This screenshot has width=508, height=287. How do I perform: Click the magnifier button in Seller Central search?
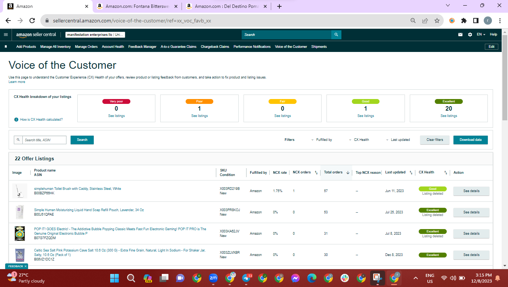click(x=336, y=34)
